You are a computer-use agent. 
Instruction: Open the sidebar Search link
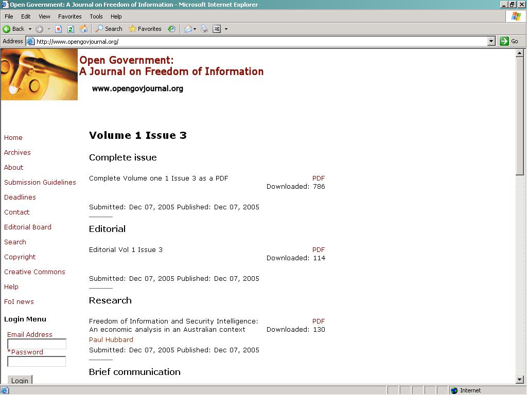[x=15, y=242]
